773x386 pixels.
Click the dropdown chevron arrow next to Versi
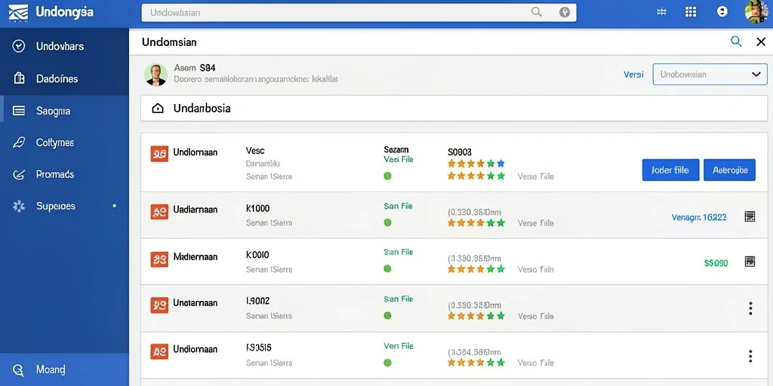coord(756,75)
